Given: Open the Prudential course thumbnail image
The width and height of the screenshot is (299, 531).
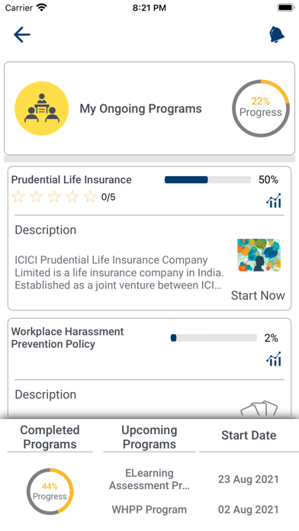Looking at the screenshot, I should click(259, 256).
